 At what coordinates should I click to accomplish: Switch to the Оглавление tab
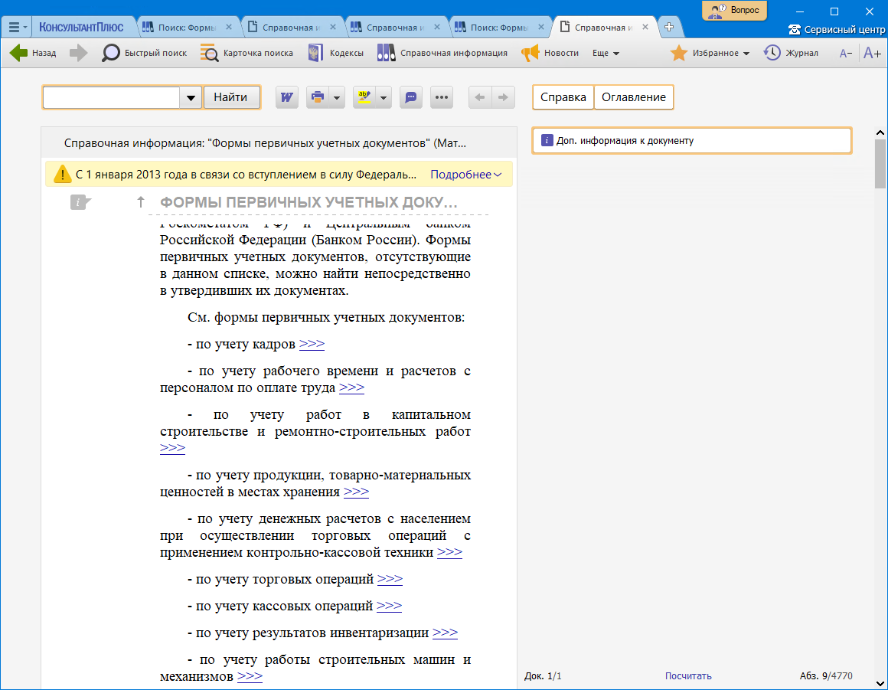coord(633,97)
